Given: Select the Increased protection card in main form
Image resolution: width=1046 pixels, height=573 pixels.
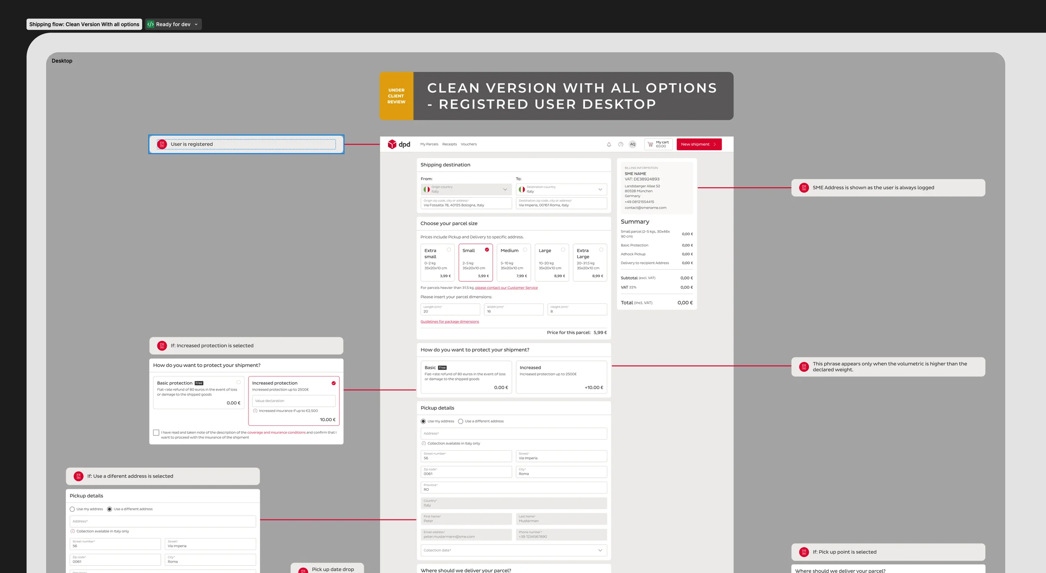Looking at the screenshot, I should click(561, 377).
